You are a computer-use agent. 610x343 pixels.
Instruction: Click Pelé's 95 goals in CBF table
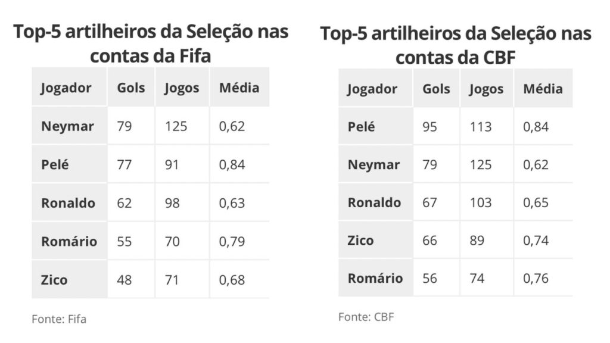click(430, 127)
